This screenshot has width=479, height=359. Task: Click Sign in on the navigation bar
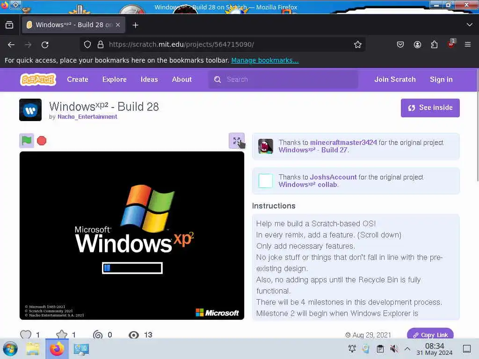441,79
